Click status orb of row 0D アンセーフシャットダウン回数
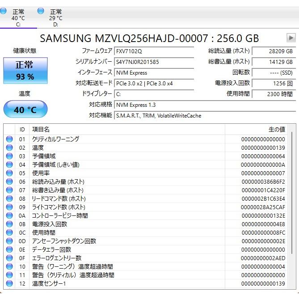 click(x=9, y=241)
